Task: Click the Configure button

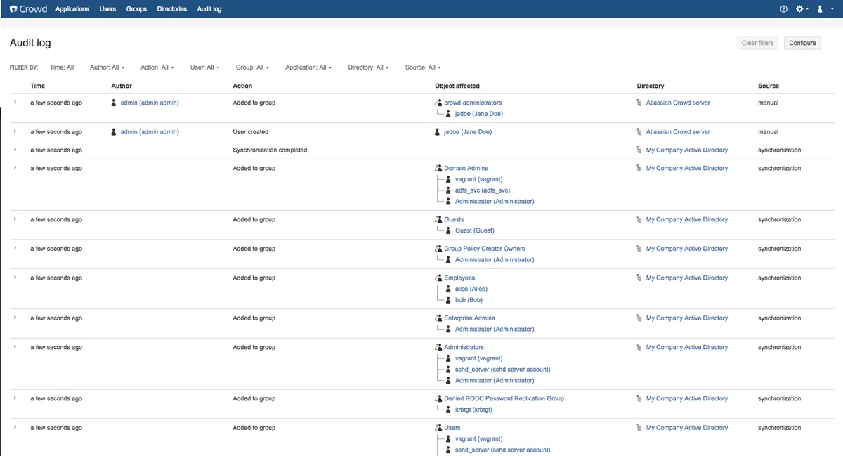Action: tap(802, 43)
